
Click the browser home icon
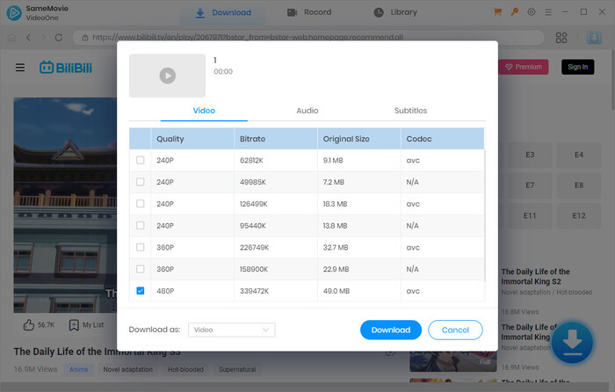pos(11,37)
